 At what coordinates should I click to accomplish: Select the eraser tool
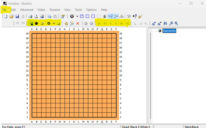[58, 24]
